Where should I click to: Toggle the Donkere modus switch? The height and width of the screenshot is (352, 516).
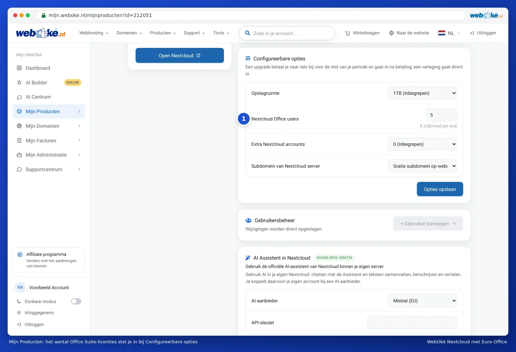[76, 301]
